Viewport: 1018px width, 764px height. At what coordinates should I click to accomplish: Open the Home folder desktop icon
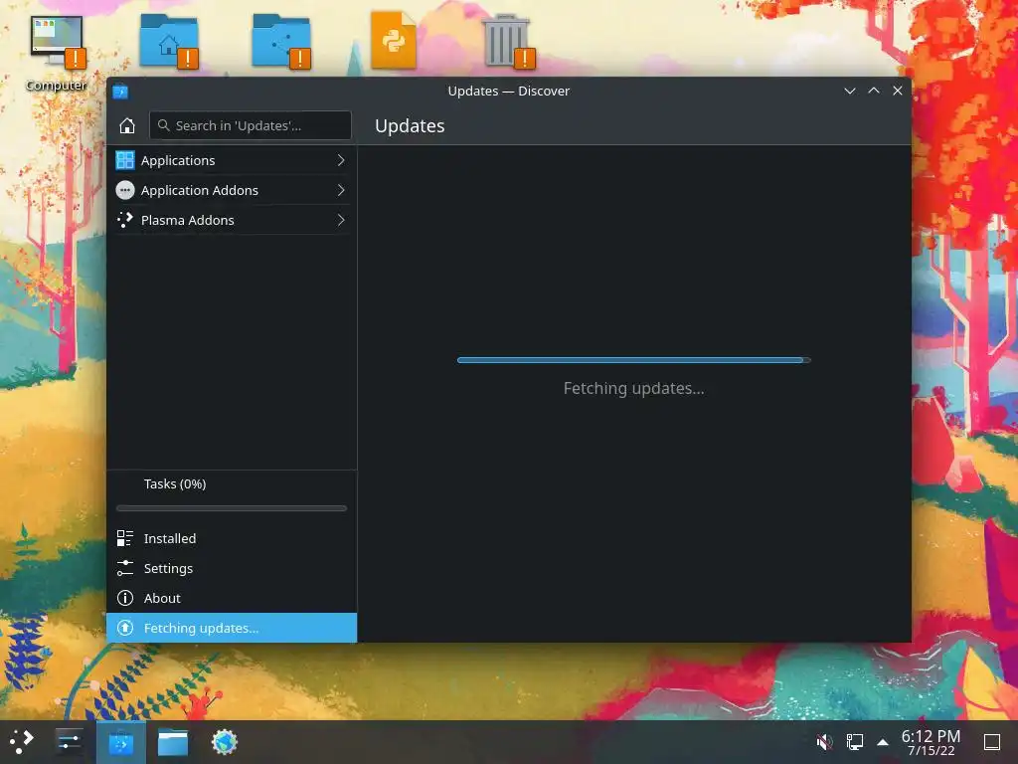(x=169, y=42)
